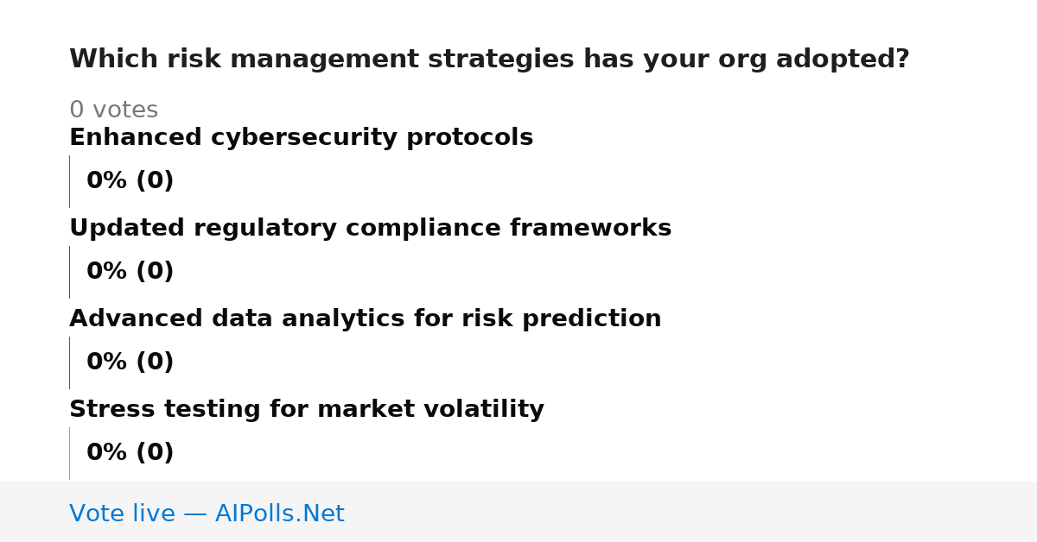Choose Advanced data analytics for risk prediction

pos(365,319)
